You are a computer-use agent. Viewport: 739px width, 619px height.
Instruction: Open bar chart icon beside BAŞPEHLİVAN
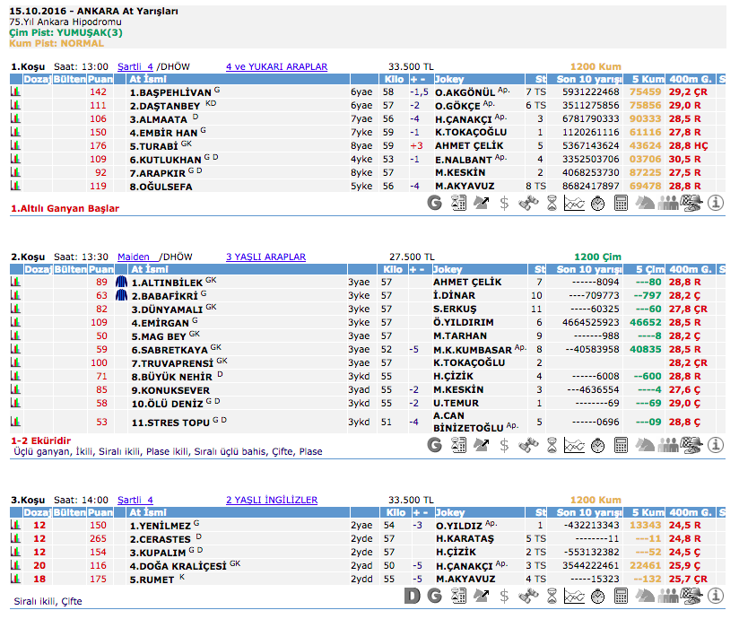point(15,92)
